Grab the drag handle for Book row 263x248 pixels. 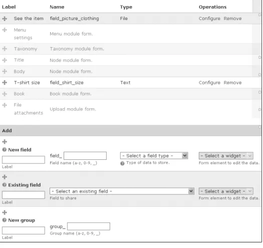5,94
